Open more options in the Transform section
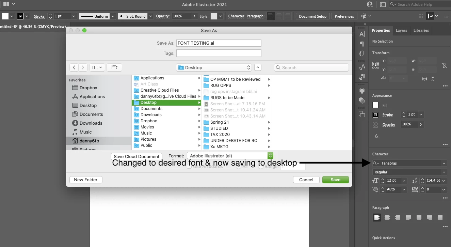Viewport: 451px width, 247px height. click(445, 86)
